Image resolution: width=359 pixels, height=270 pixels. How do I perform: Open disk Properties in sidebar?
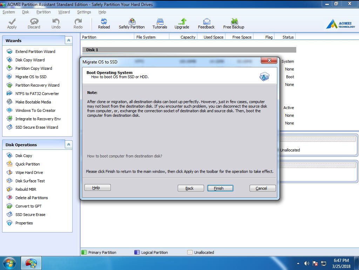(24, 223)
